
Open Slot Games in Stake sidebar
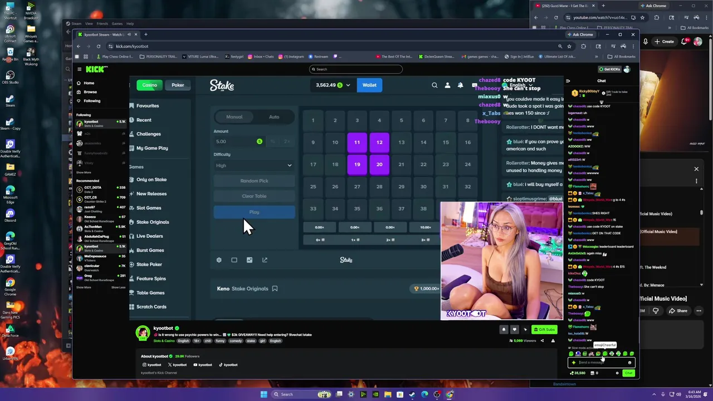point(149,208)
